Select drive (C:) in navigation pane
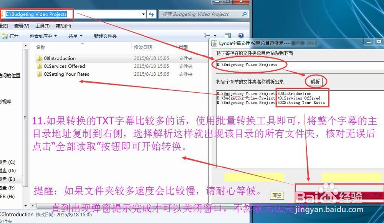 (8, 162)
